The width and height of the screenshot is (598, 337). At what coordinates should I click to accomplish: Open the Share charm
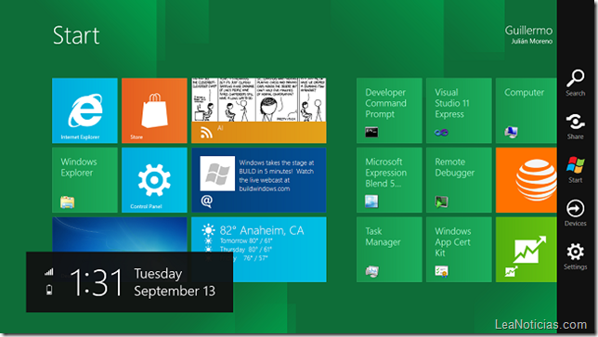[x=575, y=126]
